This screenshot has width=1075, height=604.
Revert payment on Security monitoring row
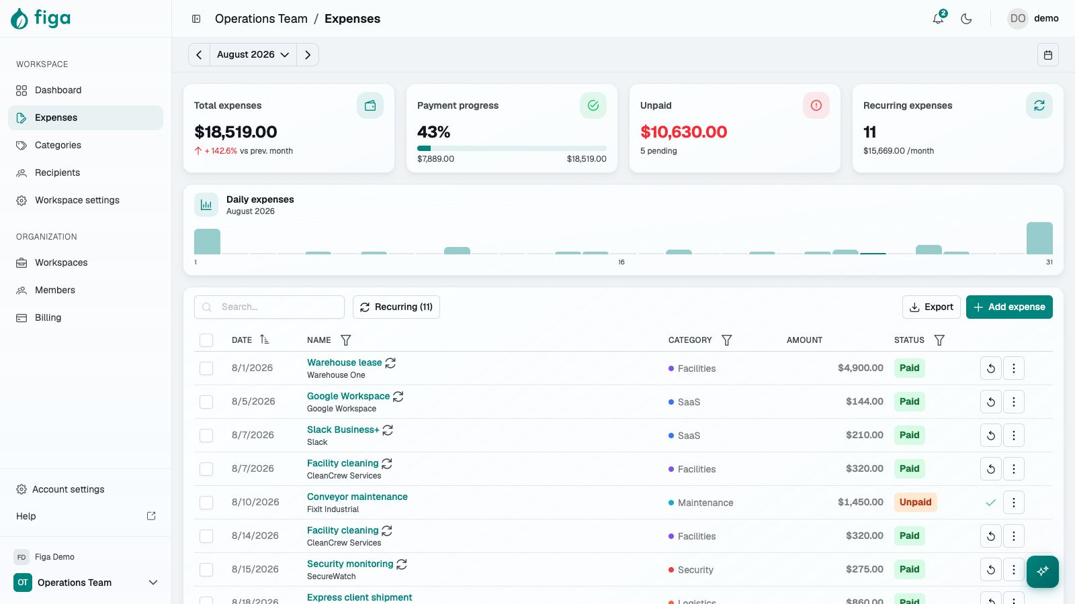pyautogui.click(x=991, y=569)
